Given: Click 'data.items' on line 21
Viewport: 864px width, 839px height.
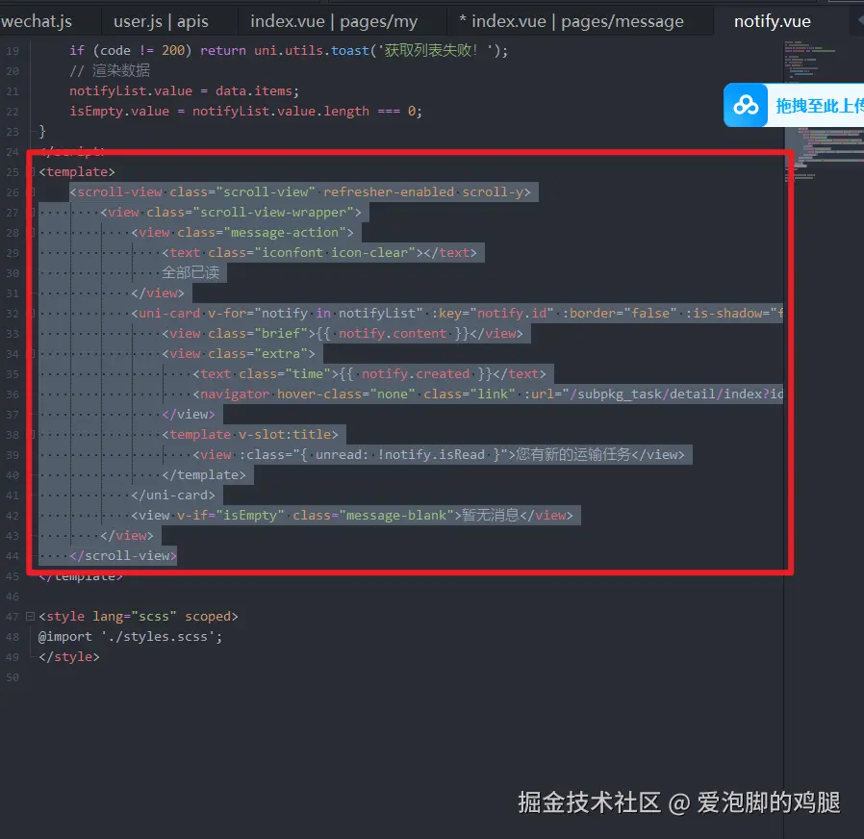Looking at the screenshot, I should [x=253, y=90].
